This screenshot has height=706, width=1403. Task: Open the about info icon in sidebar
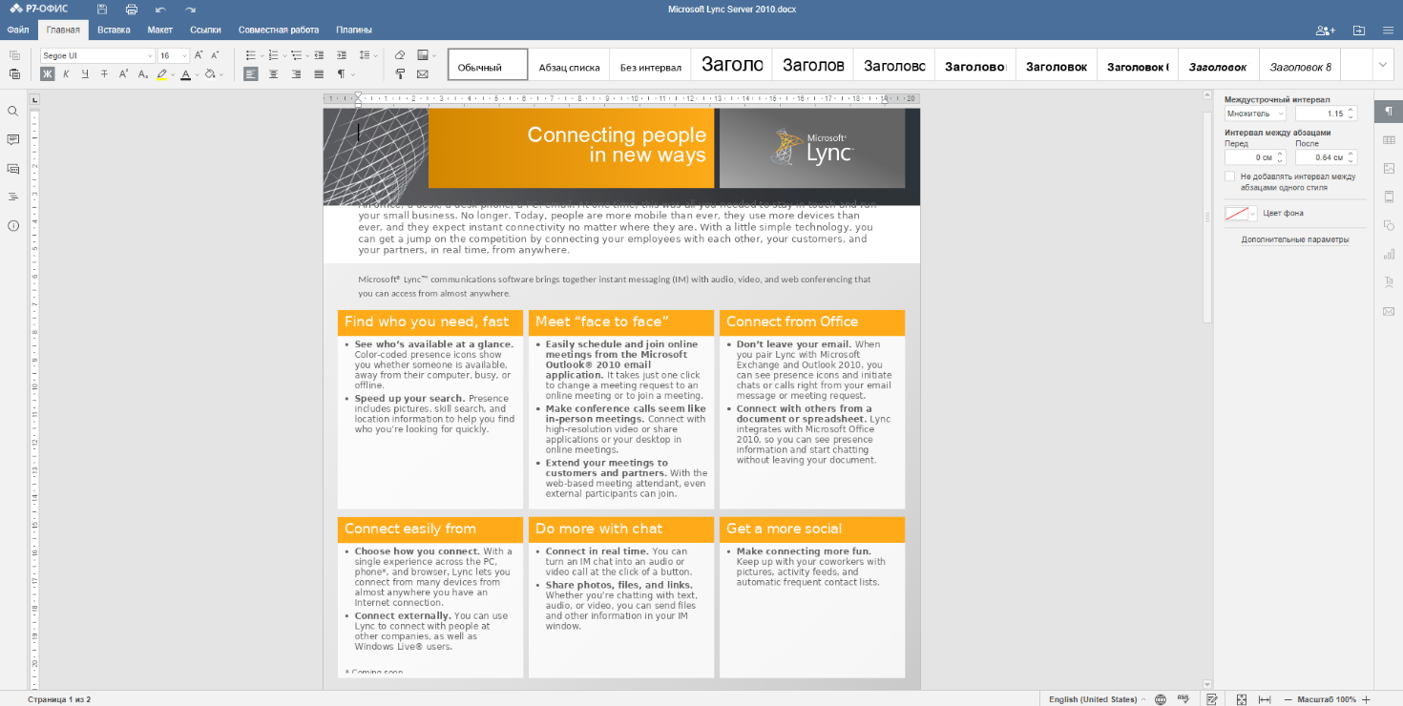(x=13, y=226)
